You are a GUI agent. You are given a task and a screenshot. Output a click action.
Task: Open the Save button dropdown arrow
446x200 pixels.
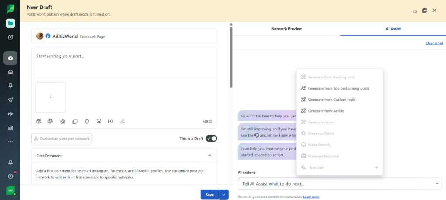[223, 195]
